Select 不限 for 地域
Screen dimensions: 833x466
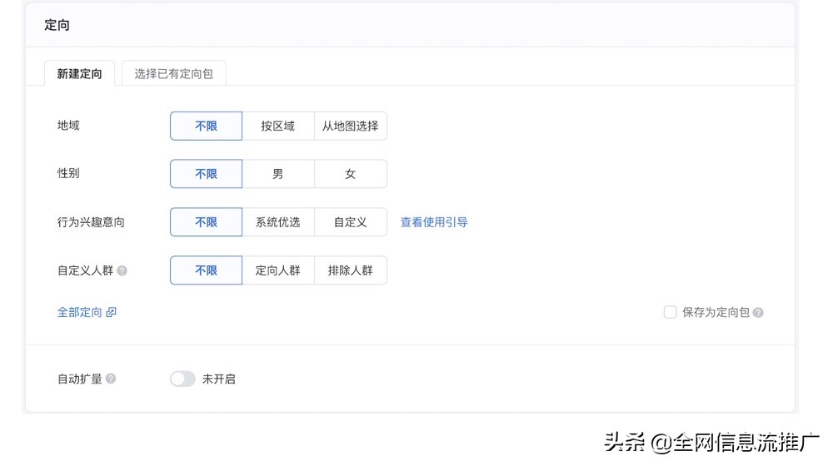[x=206, y=126]
